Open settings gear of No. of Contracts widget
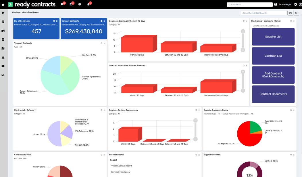Screen dimensions: 302x177 [x=54, y=21]
